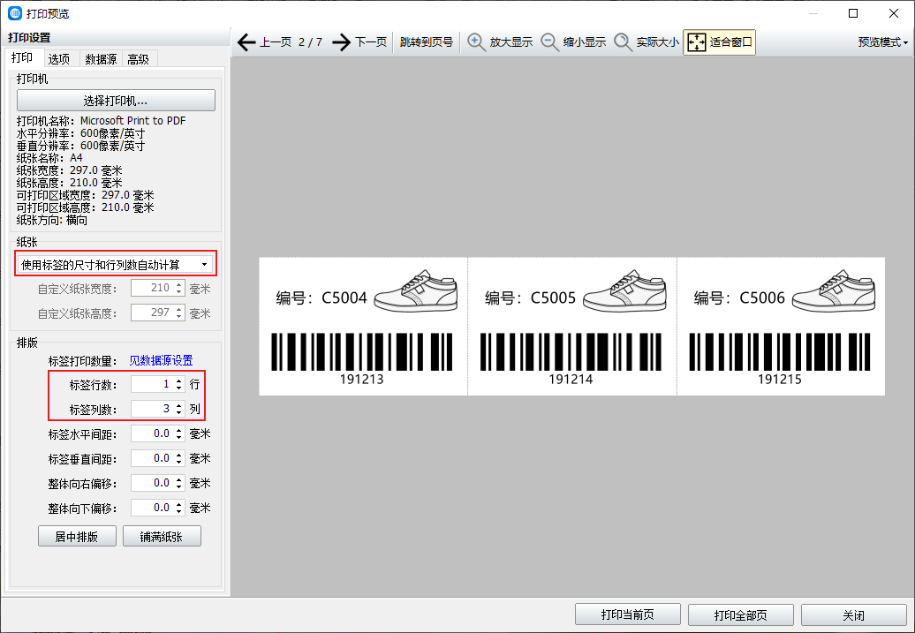
Task: Print all pages
Action: click(x=740, y=615)
